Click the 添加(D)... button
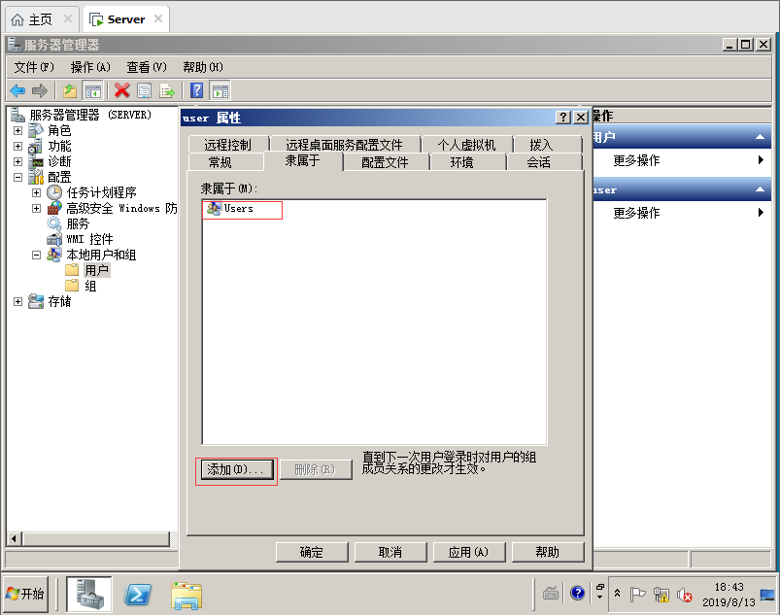The width and height of the screenshot is (780, 615). [236, 470]
